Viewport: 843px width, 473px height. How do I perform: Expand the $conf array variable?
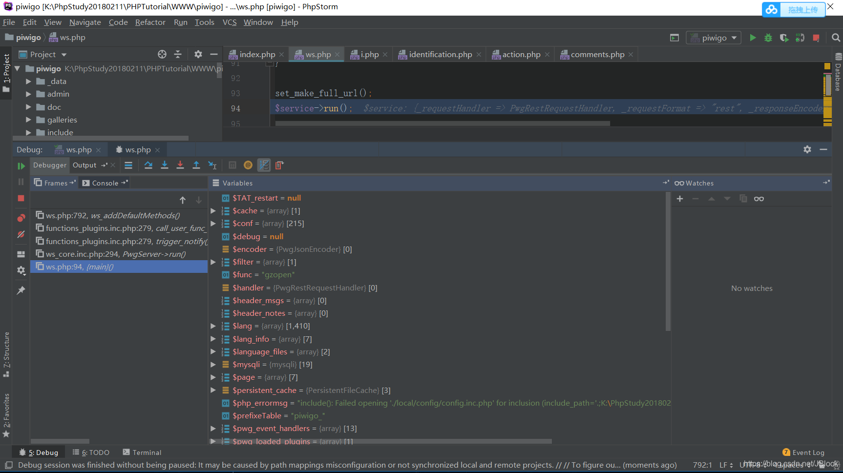[213, 224]
